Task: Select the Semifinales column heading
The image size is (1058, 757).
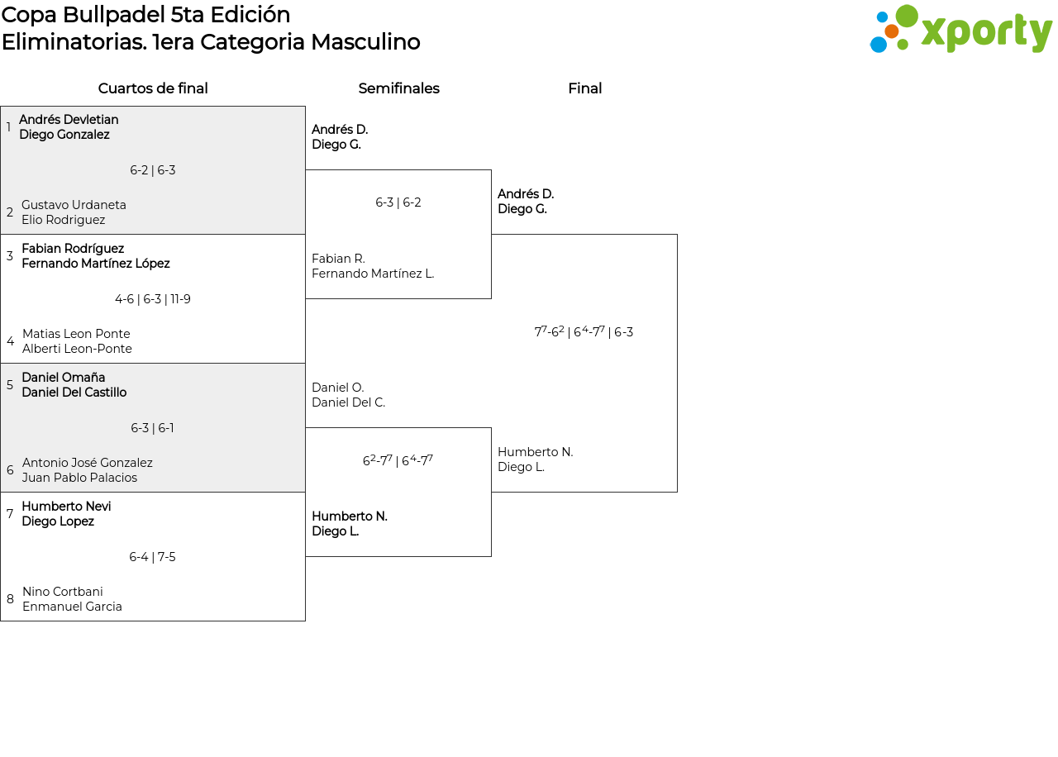Action: point(398,88)
